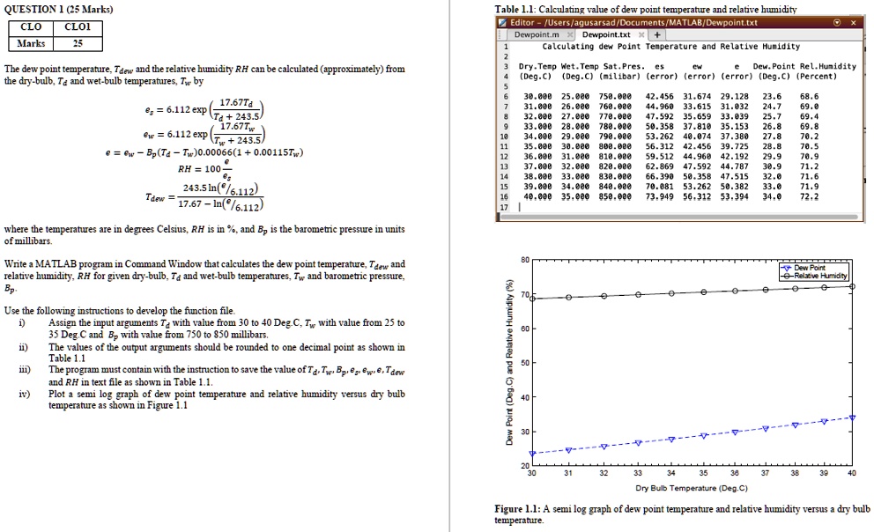Toggle visibility of the Dew Point series via legend
This screenshot has width=874, height=532.
click(787, 267)
